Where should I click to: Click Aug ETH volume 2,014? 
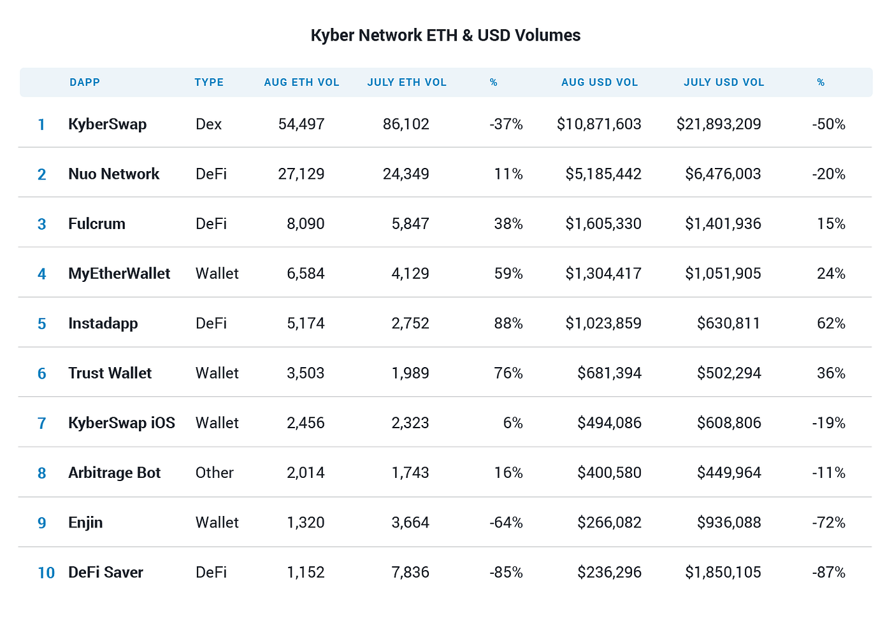pyautogui.click(x=306, y=473)
